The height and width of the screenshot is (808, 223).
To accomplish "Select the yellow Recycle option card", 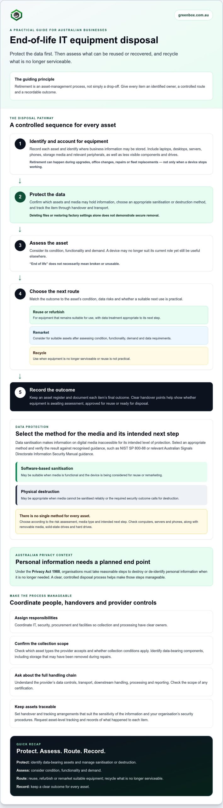I will click(x=119, y=356).
